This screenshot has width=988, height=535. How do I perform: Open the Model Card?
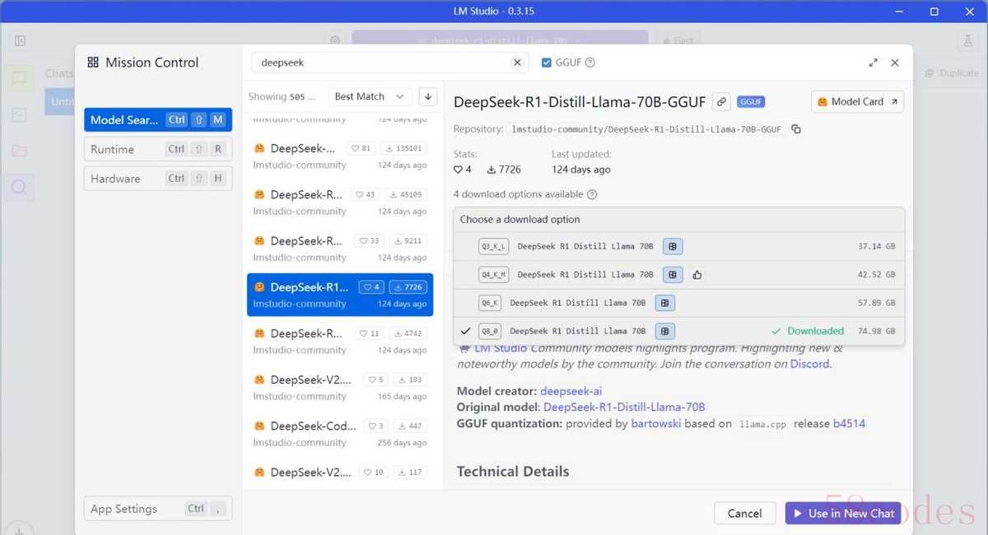point(857,101)
